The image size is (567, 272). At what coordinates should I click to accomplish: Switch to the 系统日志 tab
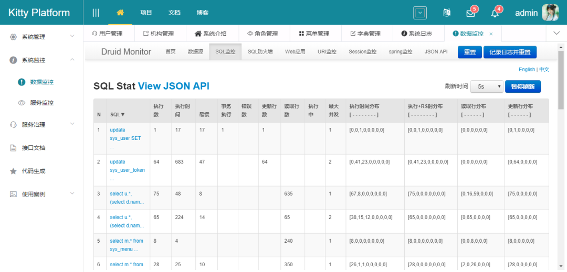(418, 34)
